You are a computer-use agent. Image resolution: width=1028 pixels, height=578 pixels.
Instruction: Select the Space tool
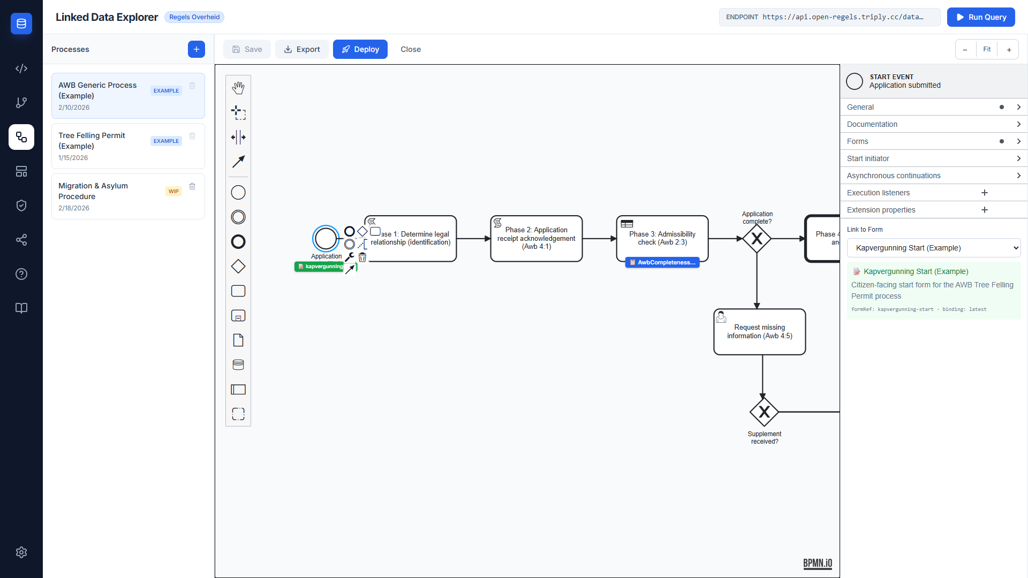[238, 137]
